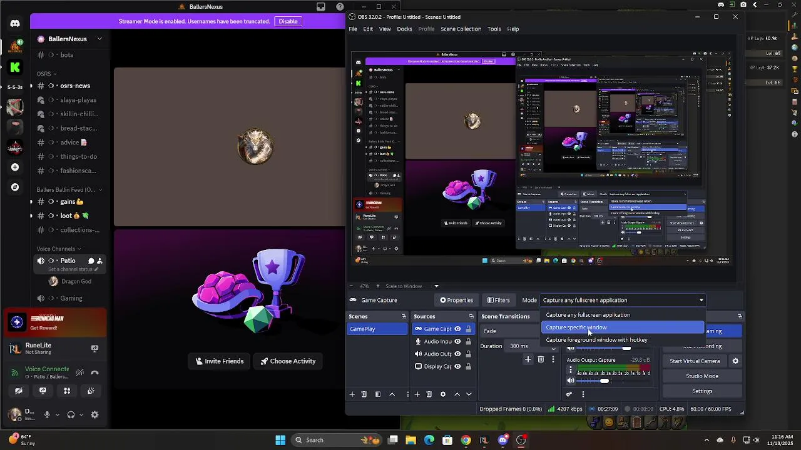The height and width of the screenshot is (450, 801).
Task: Open the osrs-news channel
Action: click(x=70, y=86)
